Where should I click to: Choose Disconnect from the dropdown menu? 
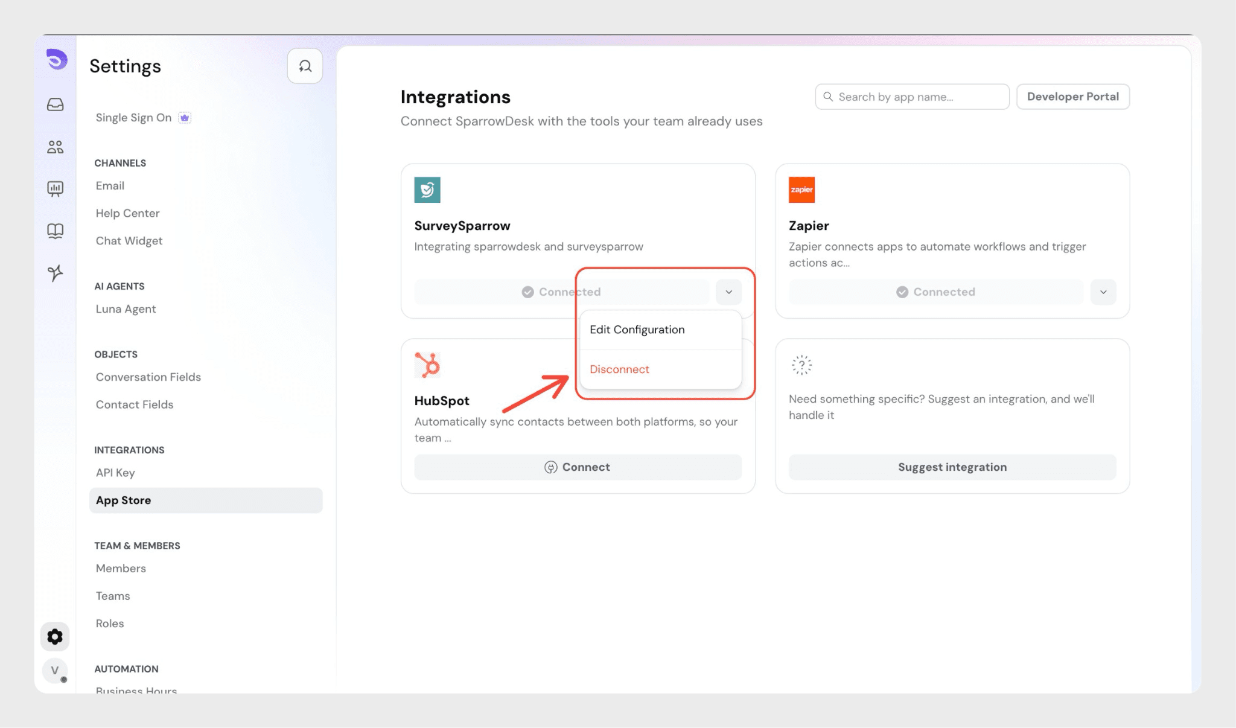click(620, 369)
